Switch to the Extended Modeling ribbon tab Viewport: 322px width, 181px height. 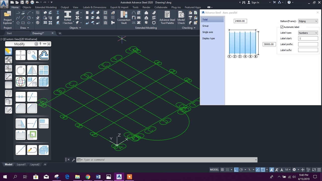46,7
